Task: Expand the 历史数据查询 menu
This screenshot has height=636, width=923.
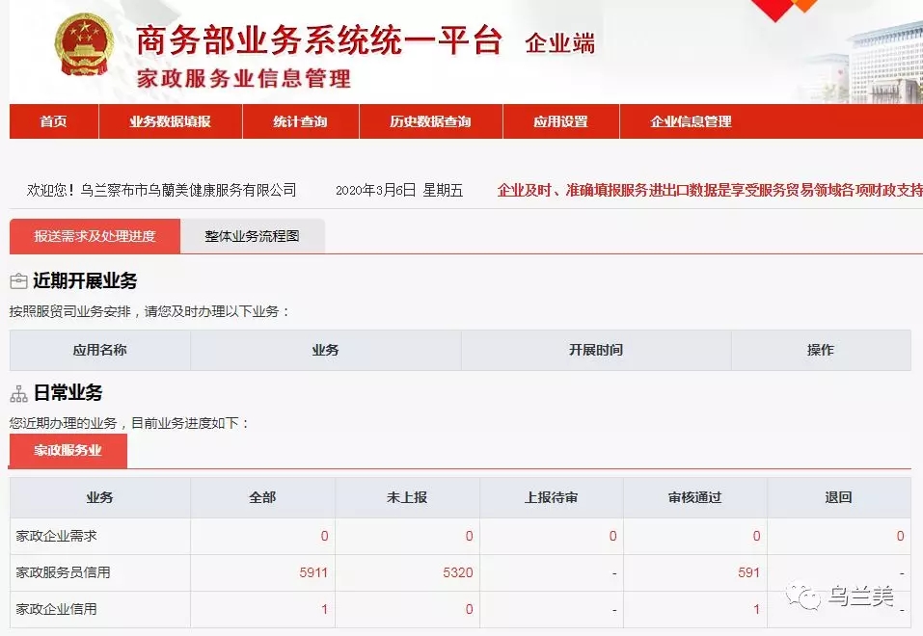Action: pyautogui.click(x=430, y=121)
